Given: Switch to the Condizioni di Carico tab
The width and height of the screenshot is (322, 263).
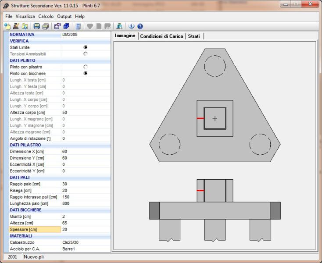Looking at the screenshot, I should click(x=161, y=36).
